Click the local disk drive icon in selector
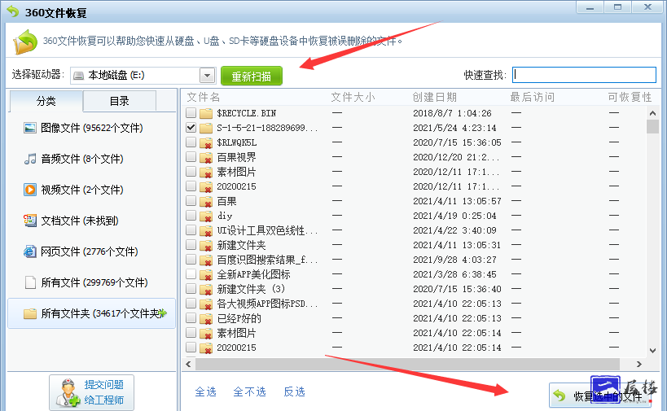Viewport: 667px width, 411px height. [x=79, y=76]
